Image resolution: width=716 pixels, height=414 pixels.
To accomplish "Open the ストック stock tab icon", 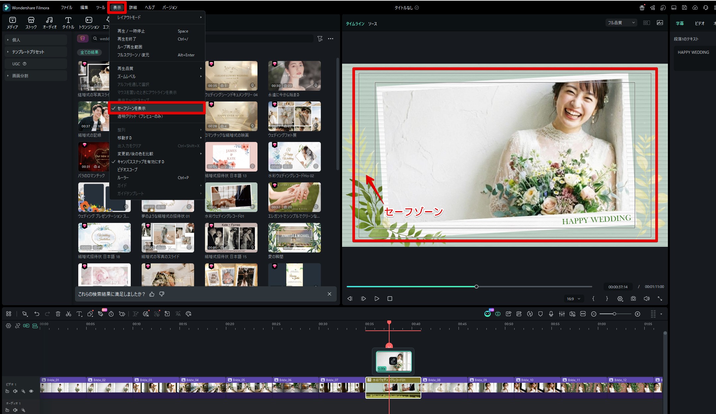I will 31,23.
